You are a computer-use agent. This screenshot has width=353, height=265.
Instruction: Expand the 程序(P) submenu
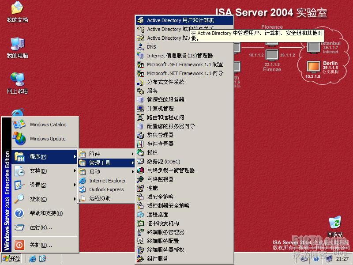coord(45,157)
